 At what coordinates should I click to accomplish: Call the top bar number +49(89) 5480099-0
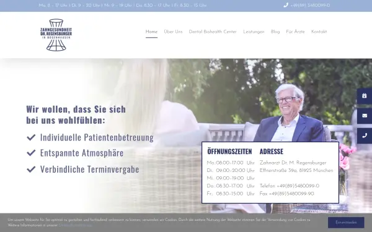[310, 5]
